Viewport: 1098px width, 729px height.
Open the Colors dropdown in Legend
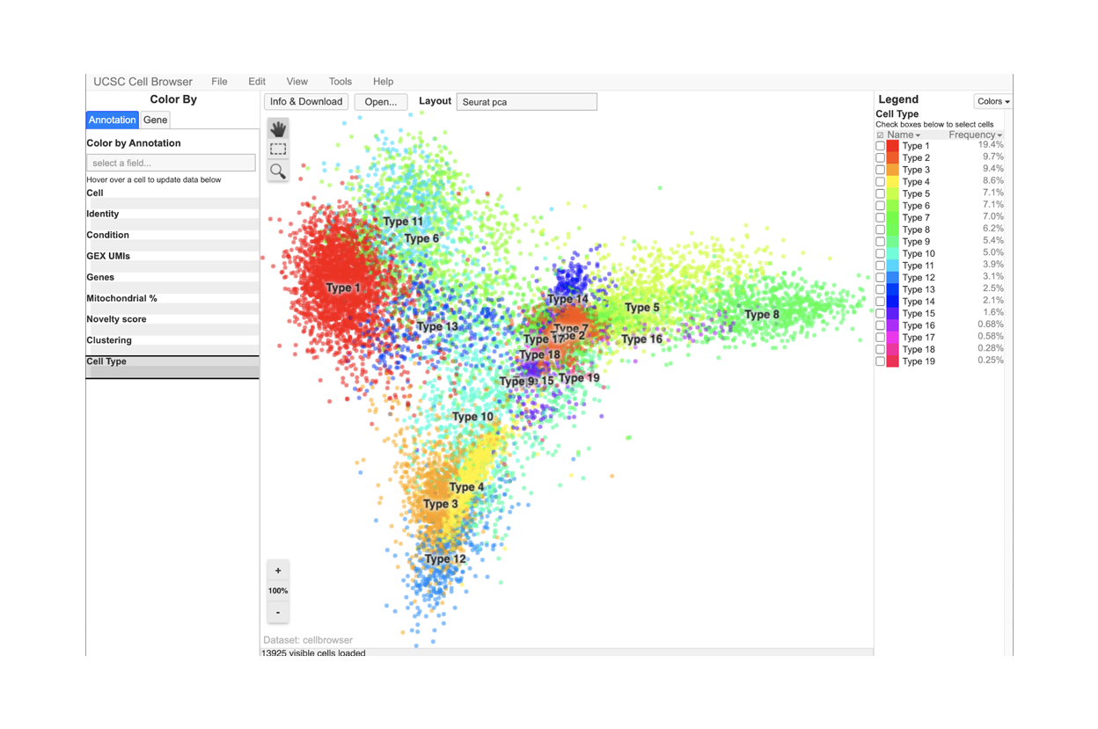pos(992,102)
